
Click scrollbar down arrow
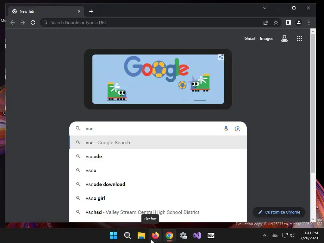313,219
